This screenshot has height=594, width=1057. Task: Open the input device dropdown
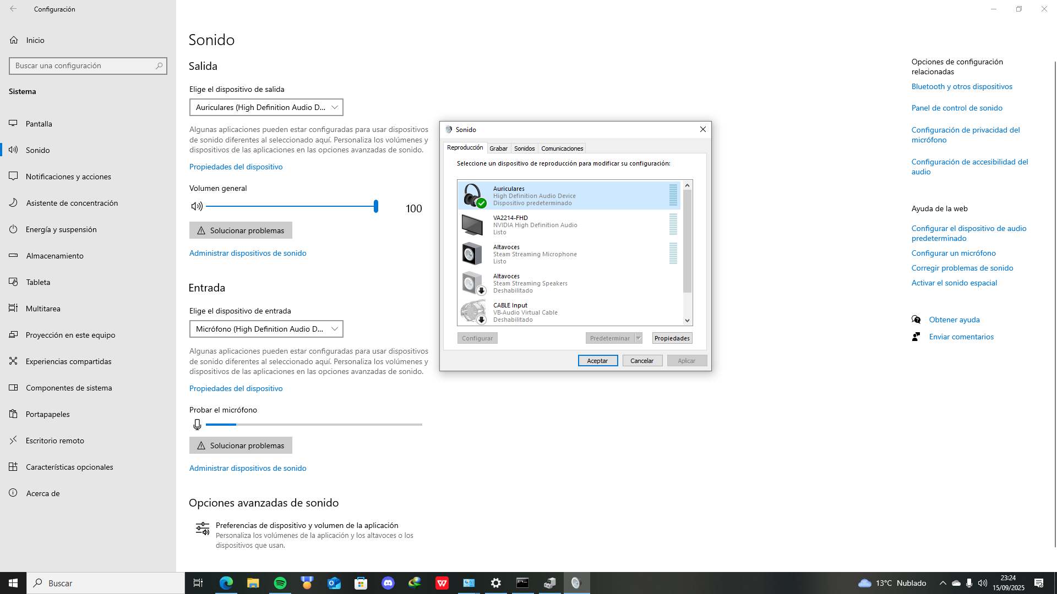pos(266,329)
